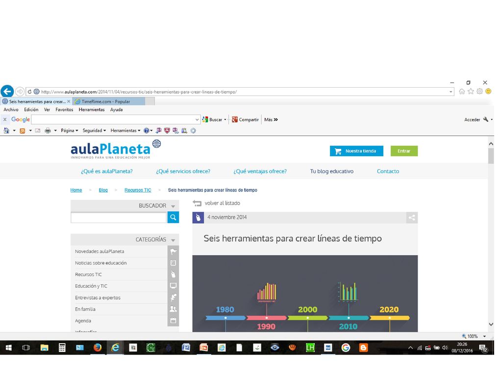The height and width of the screenshot is (376, 502).
Task: Open Task View from the taskbar
Action: [26, 348]
